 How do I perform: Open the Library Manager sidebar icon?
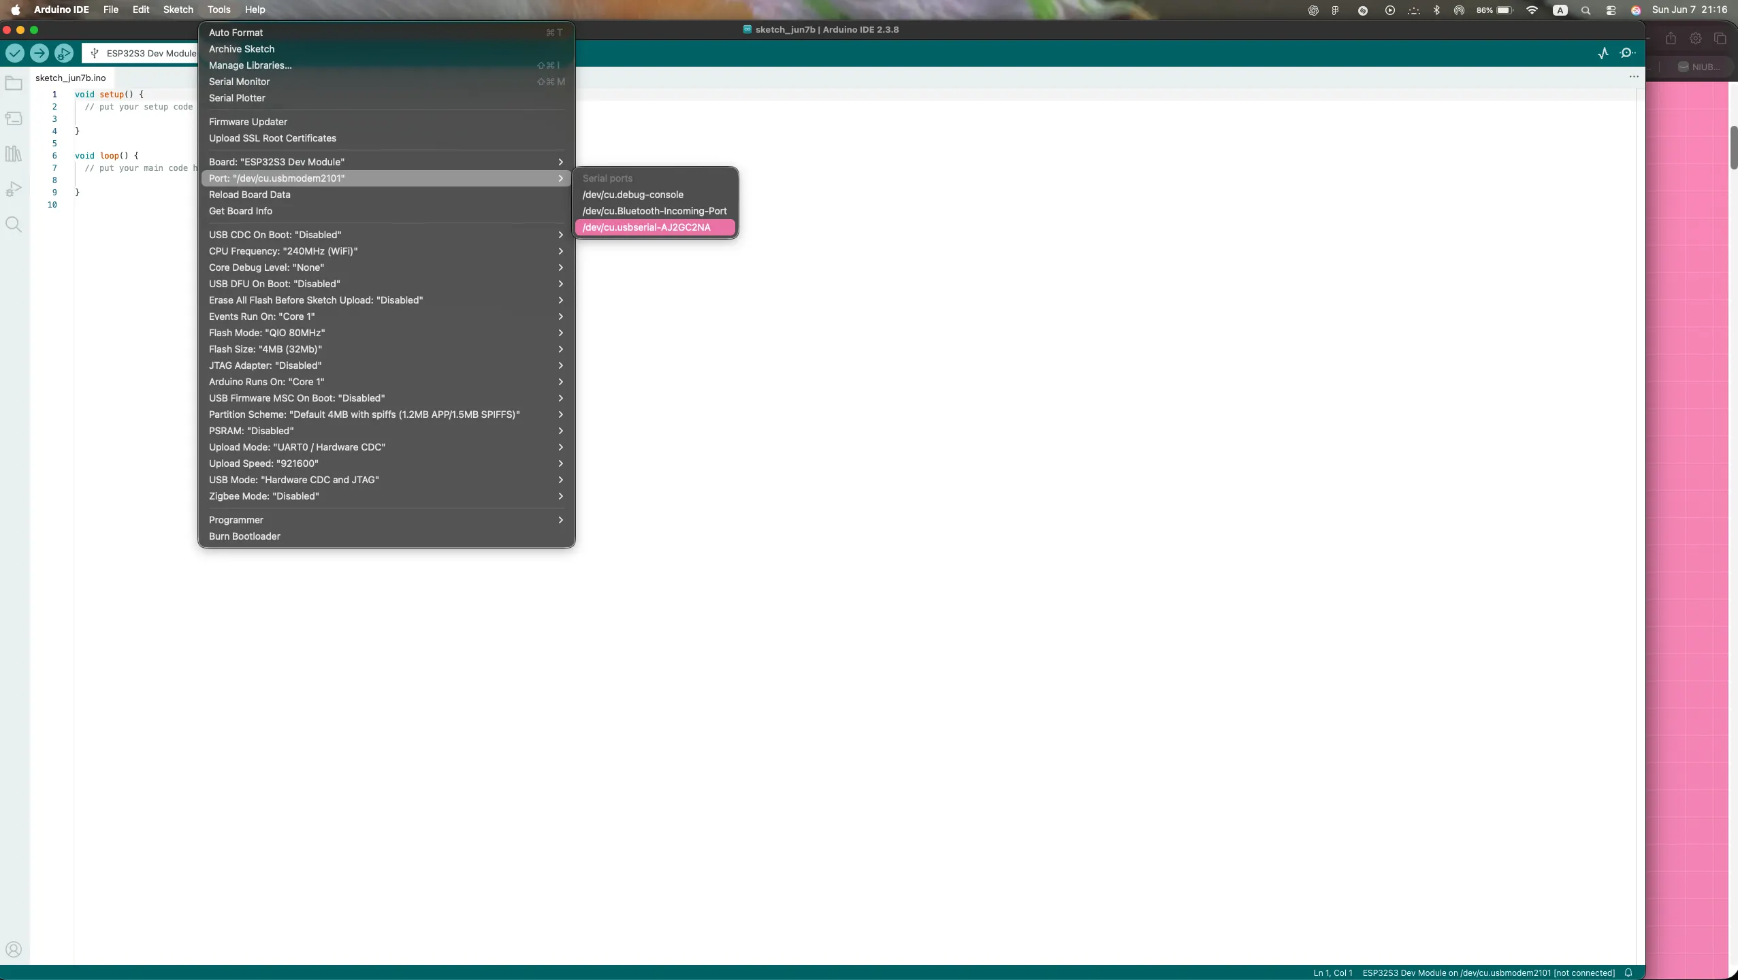pyautogui.click(x=14, y=154)
